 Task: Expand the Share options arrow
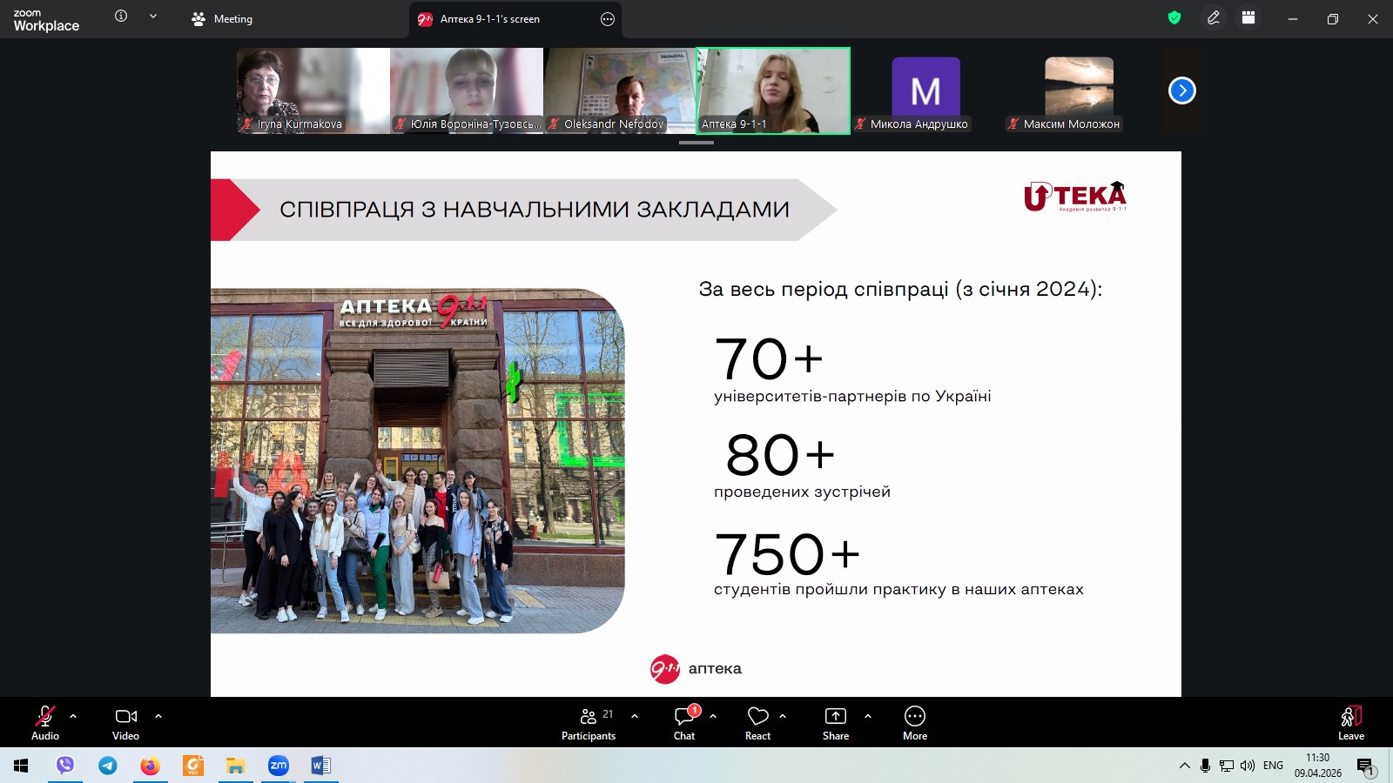[868, 716]
